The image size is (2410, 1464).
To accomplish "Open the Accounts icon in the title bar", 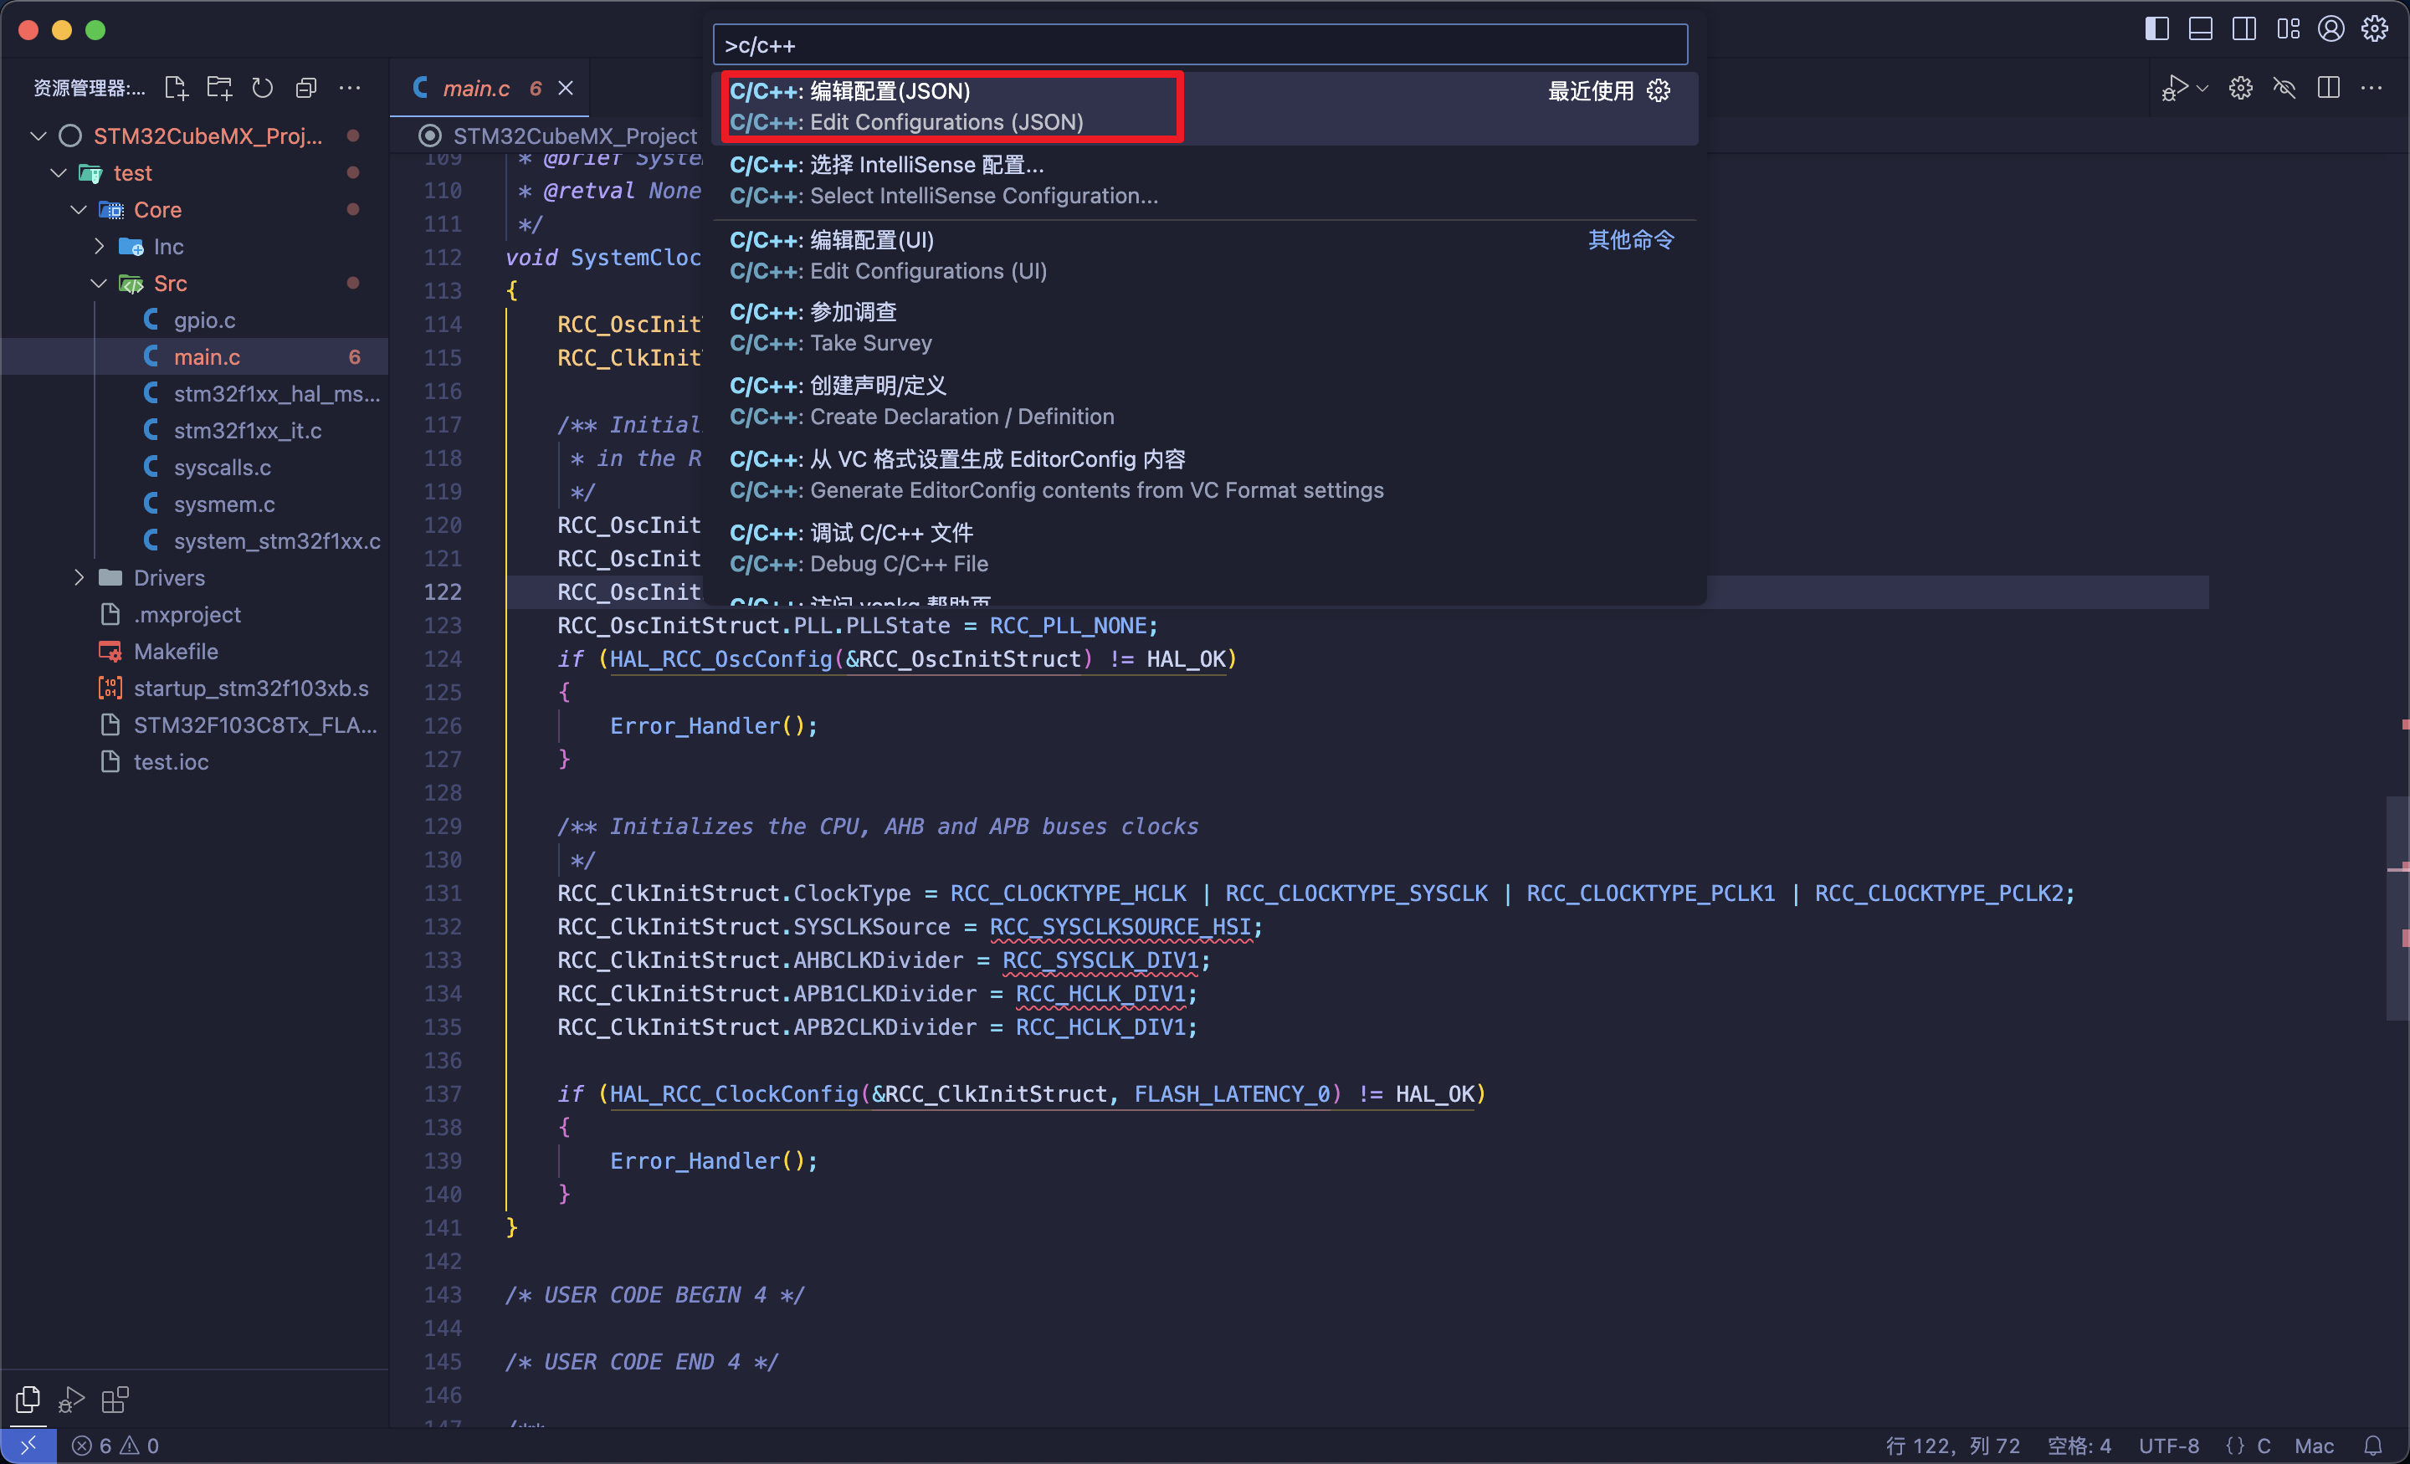I will click(2331, 28).
